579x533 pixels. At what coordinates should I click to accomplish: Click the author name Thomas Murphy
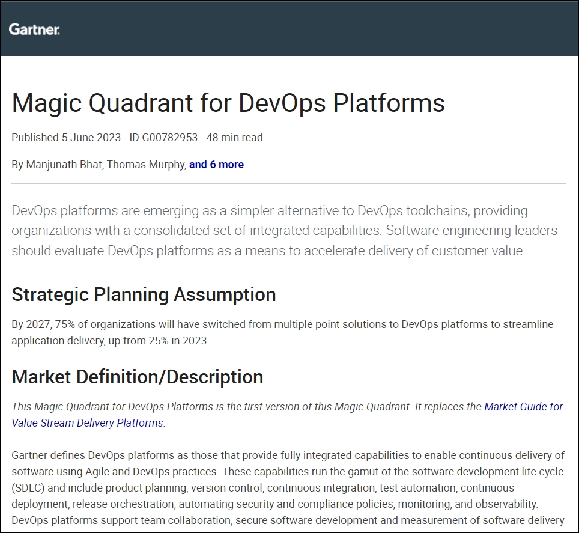[146, 165]
